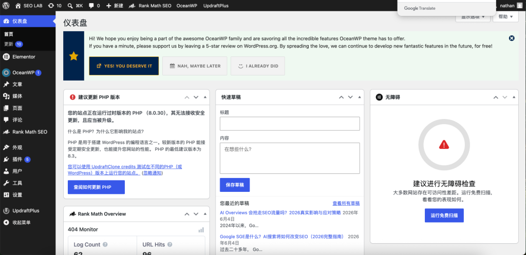The image size is (526, 255).
Task: Open 查看所有草稿 link
Action: [x=346, y=203]
